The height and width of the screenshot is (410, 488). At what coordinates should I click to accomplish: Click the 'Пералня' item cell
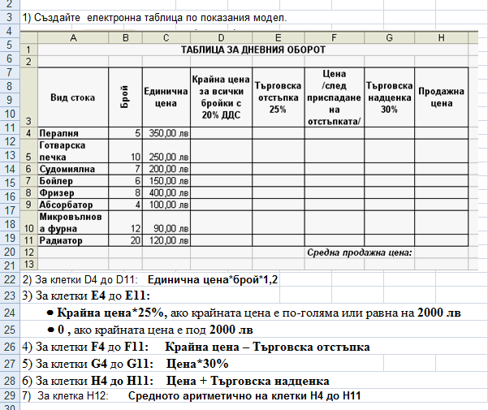pyautogui.click(x=73, y=133)
